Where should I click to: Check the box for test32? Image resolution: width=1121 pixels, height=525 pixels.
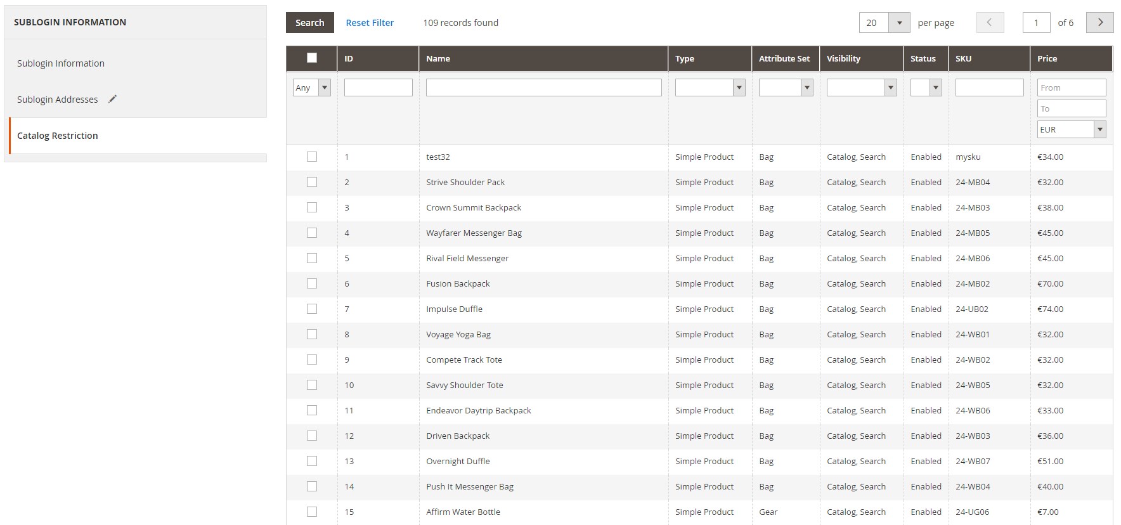[312, 157]
